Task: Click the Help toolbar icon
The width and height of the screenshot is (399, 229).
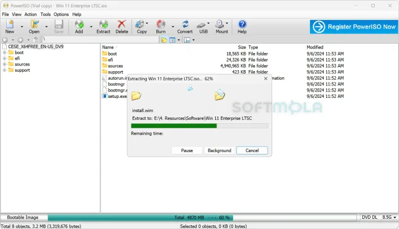Action: pyautogui.click(x=242, y=27)
